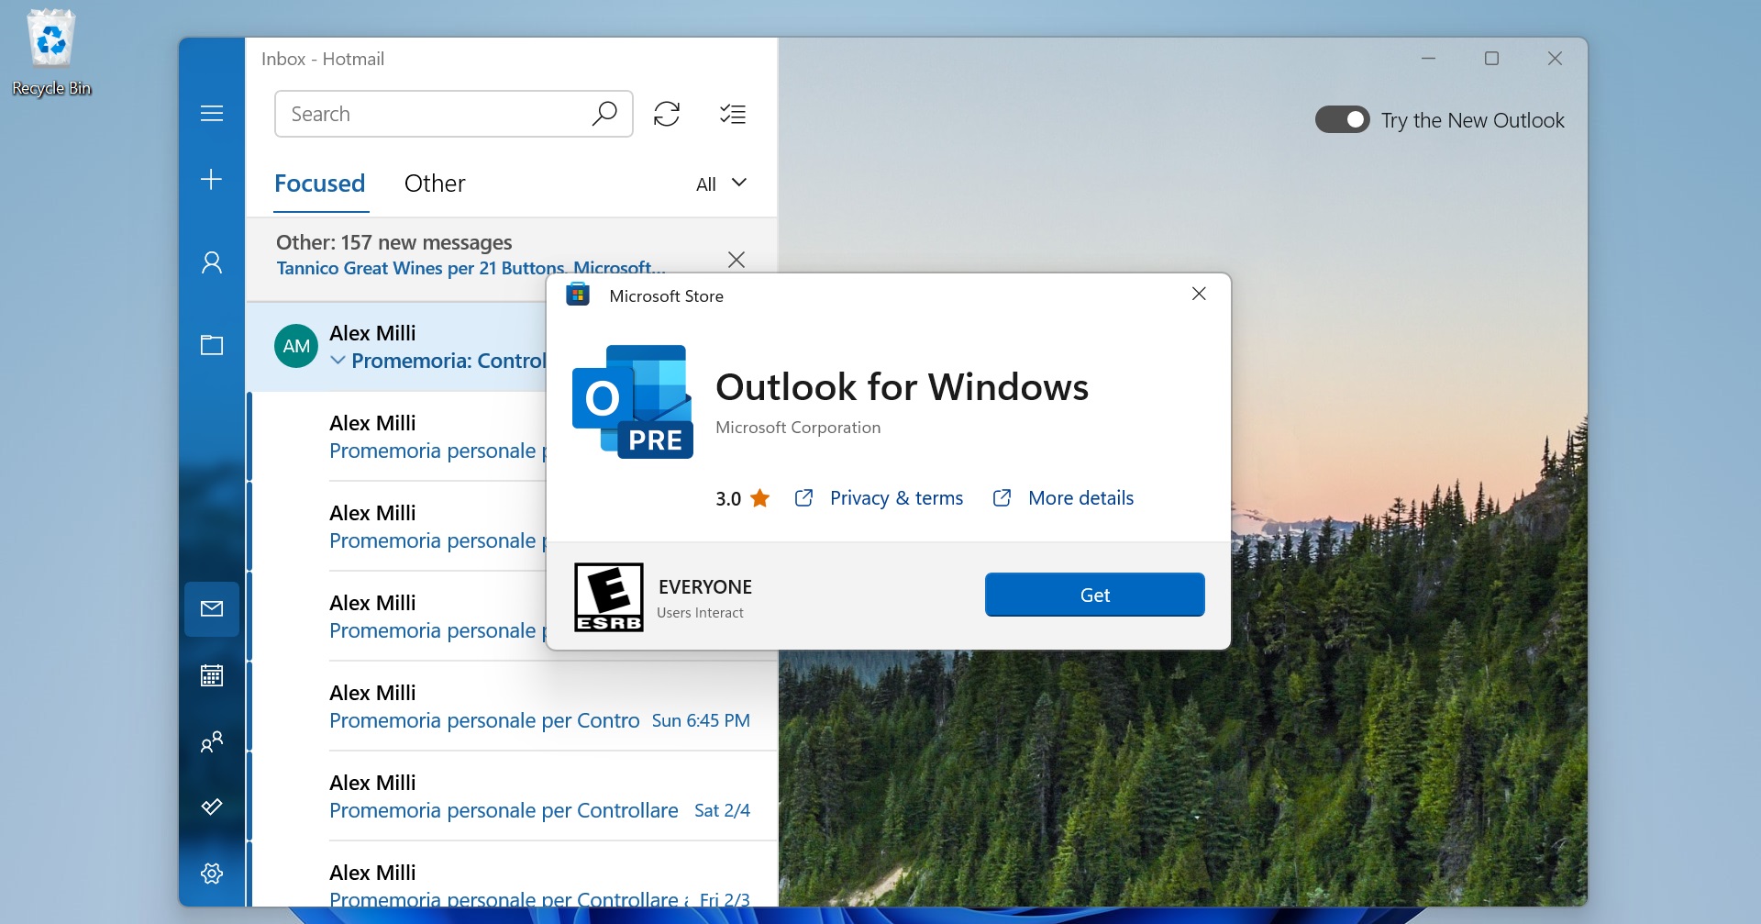The image size is (1761, 924).
Task: Open the email dated Sat 2/4
Action: [513, 796]
